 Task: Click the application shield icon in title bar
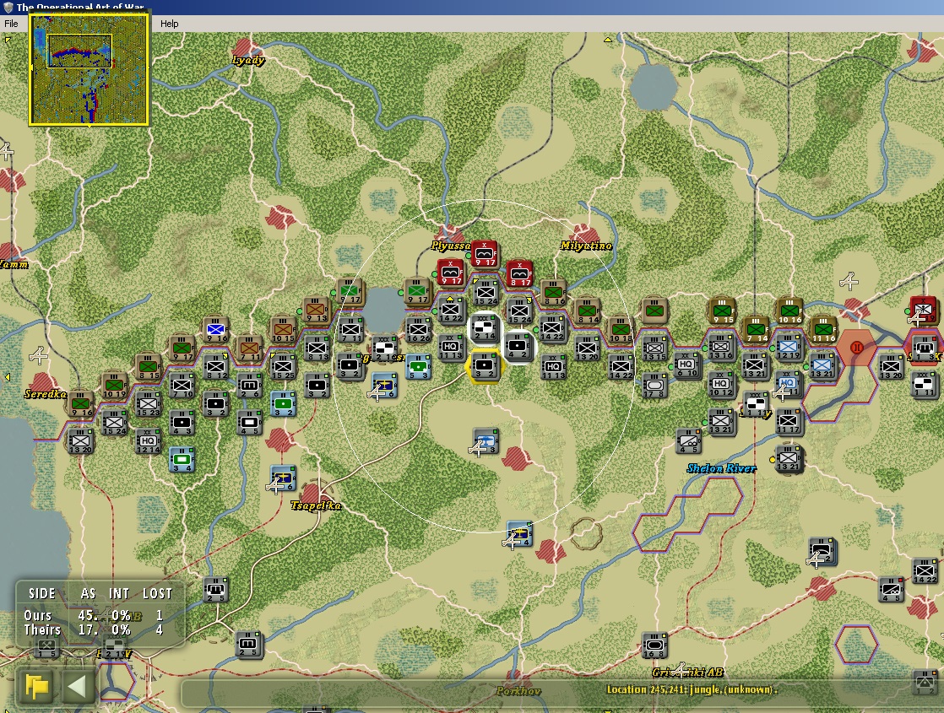pos(8,7)
